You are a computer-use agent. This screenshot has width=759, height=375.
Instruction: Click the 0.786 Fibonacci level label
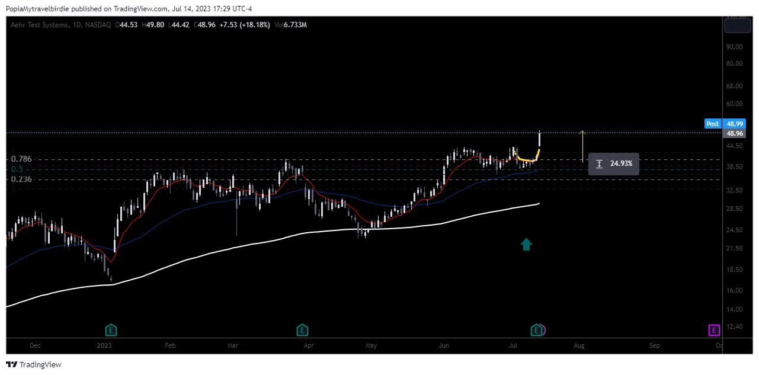tap(21, 159)
